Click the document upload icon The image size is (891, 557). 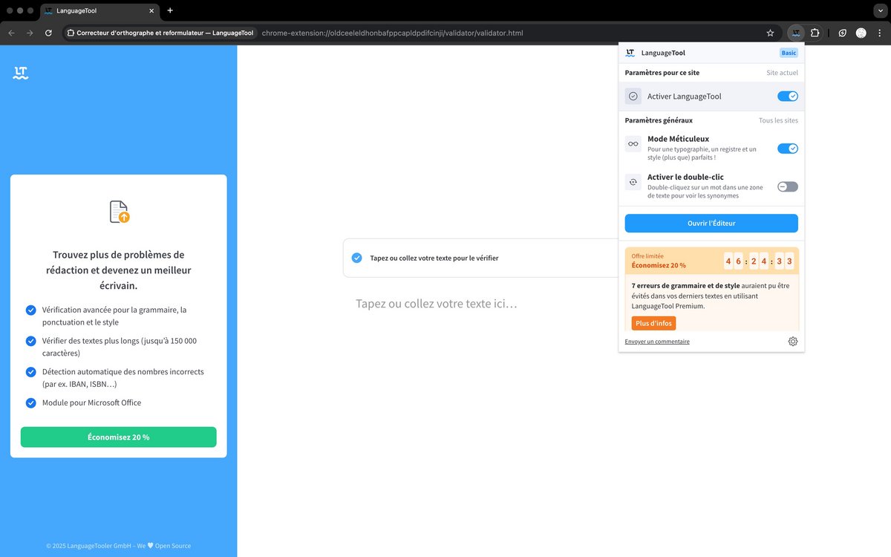(119, 212)
